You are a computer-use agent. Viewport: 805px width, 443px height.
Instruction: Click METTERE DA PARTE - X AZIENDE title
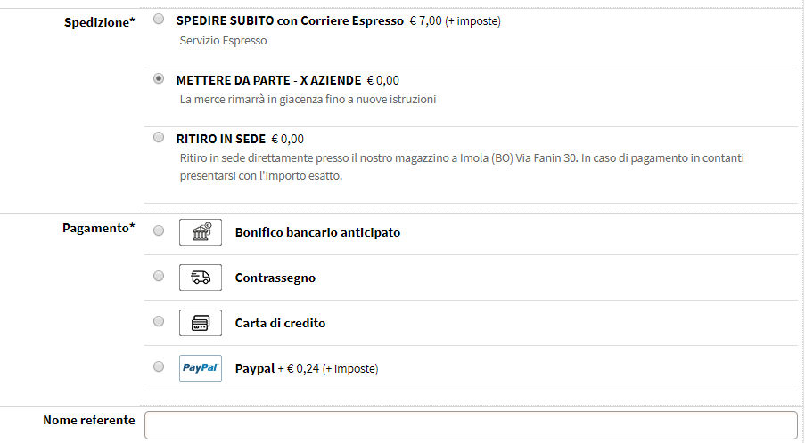[268, 80]
